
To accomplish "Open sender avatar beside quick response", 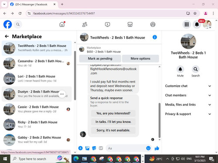I will coord(83,134).
